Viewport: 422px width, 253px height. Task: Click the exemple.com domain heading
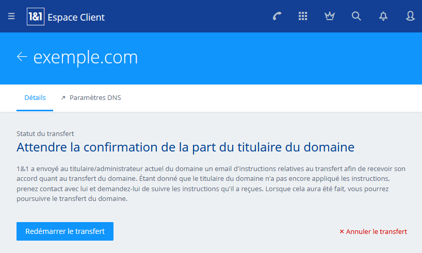(x=86, y=57)
